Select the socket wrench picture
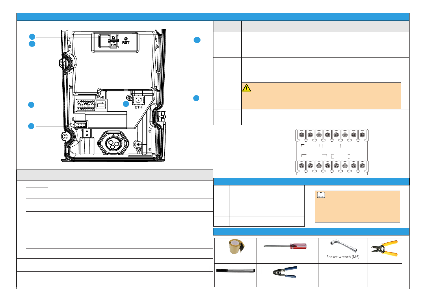Viewport: 426px width, 302px height. (343, 246)
